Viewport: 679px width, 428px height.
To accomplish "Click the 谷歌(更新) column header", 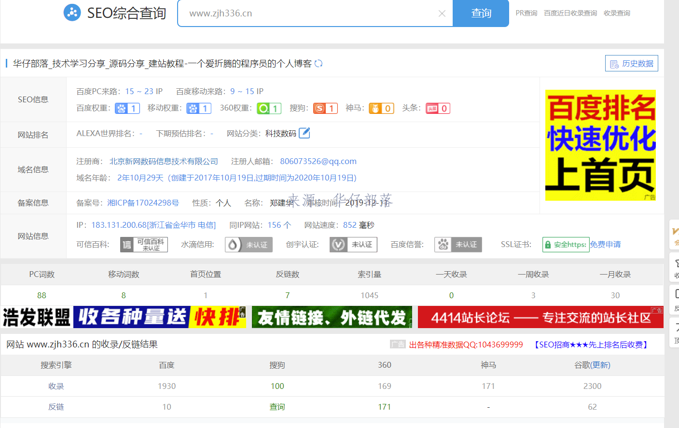I will point(592,365).
